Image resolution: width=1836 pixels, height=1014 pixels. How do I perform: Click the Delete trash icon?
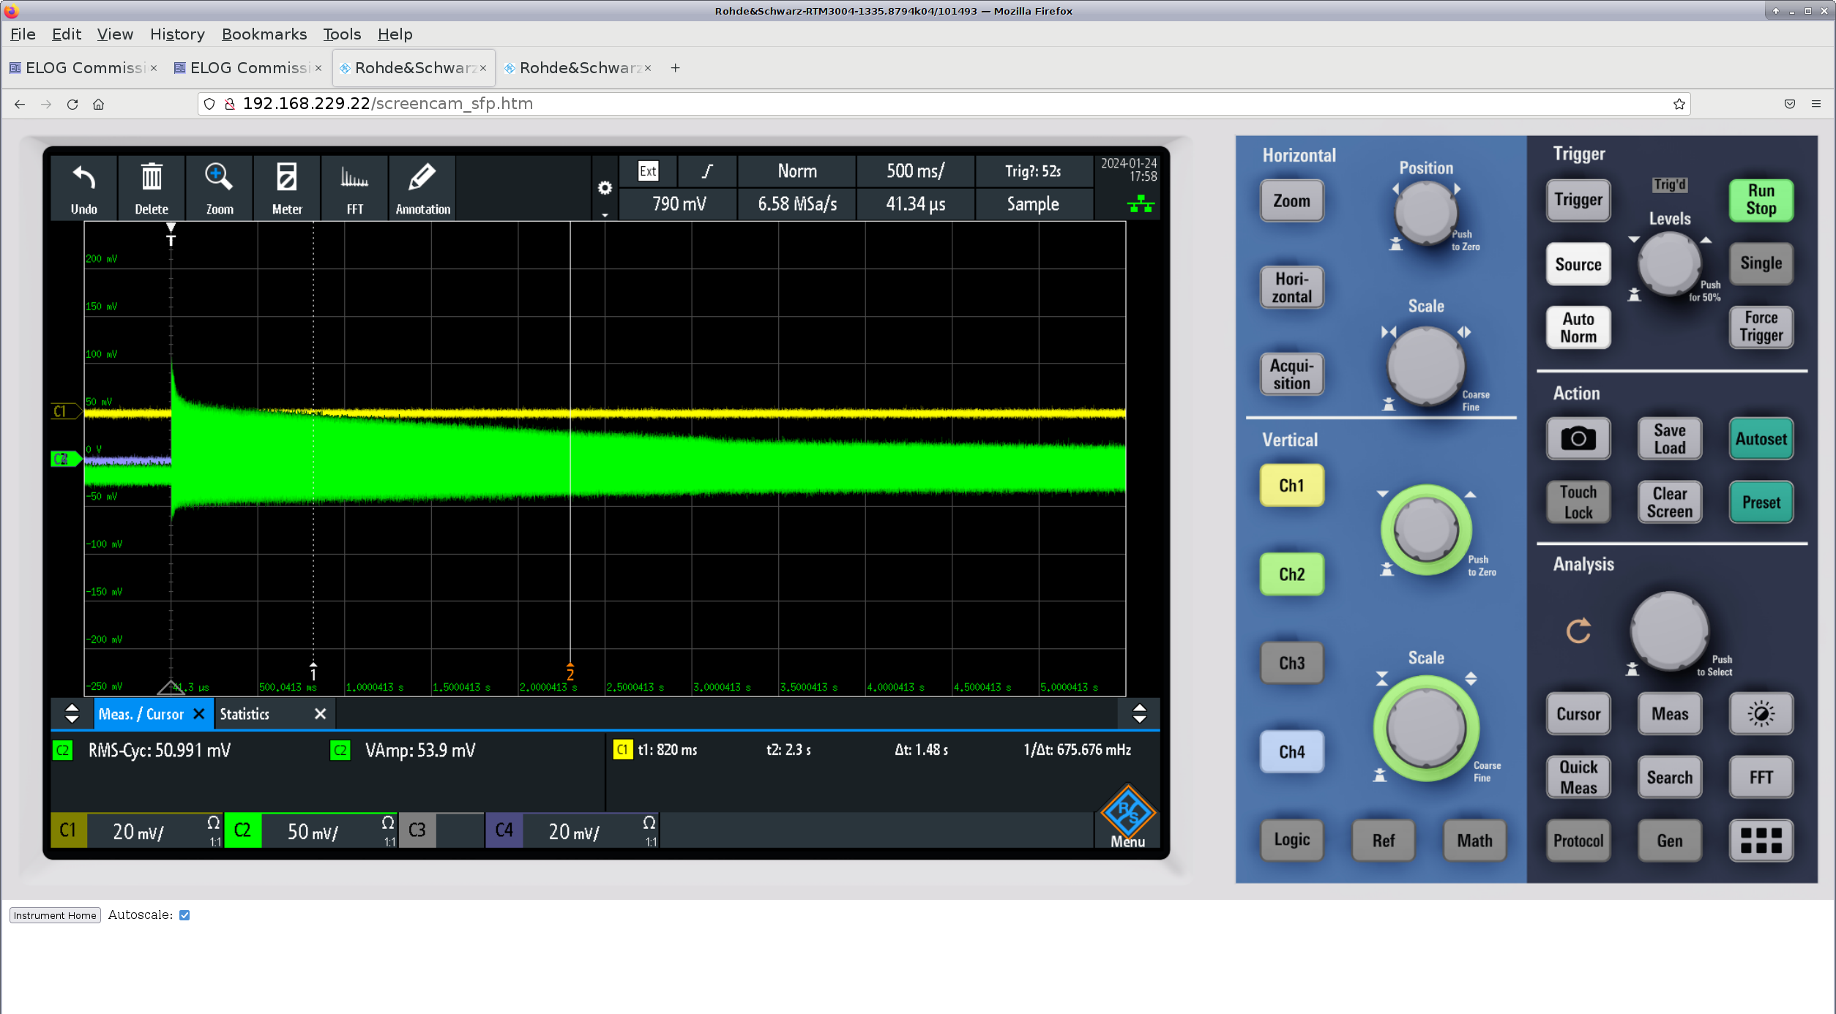(152, 179)
